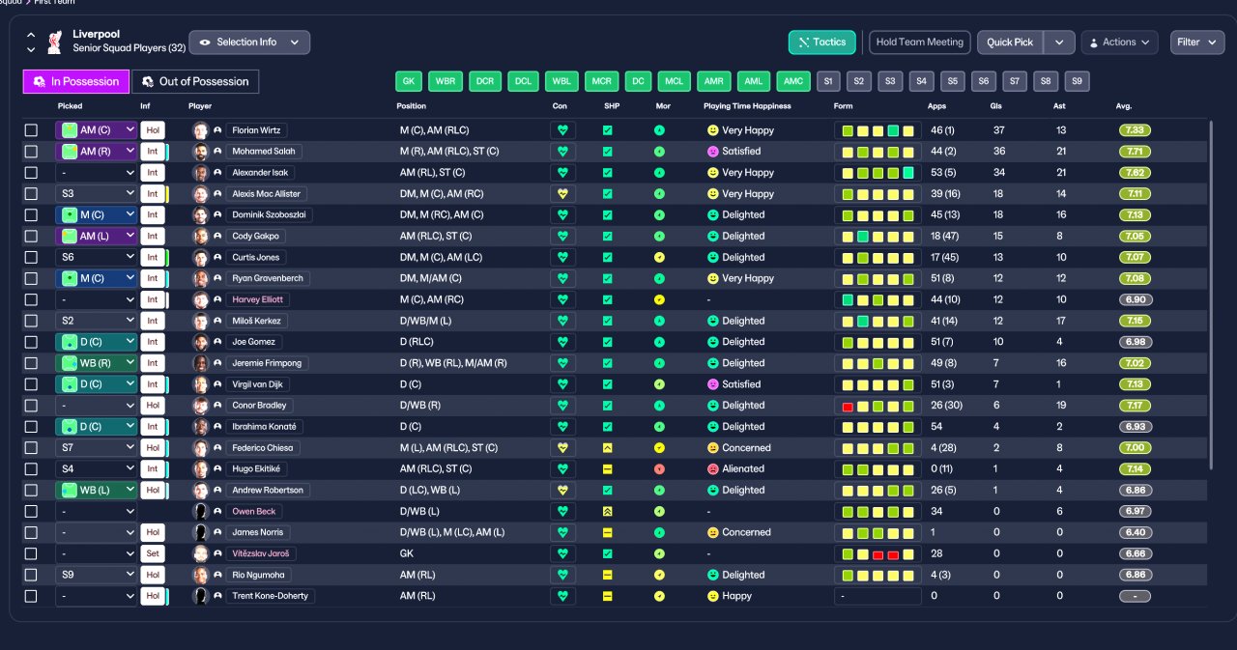Image resolution: width=1237 pixels, height=650 pixels.
Task: Click Federico Chiesa's sharpness arrow icon
Action: coord(608,448)
